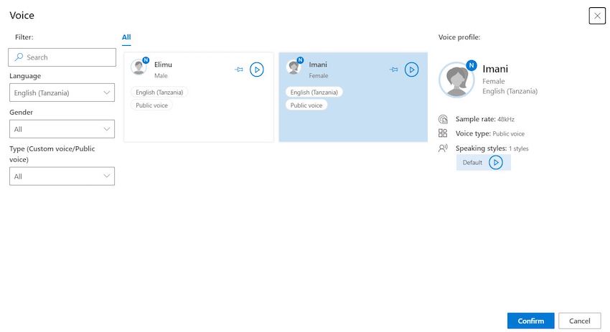Click English (Tanzania) tag on Imani card
610x332 pixels.
314,92
